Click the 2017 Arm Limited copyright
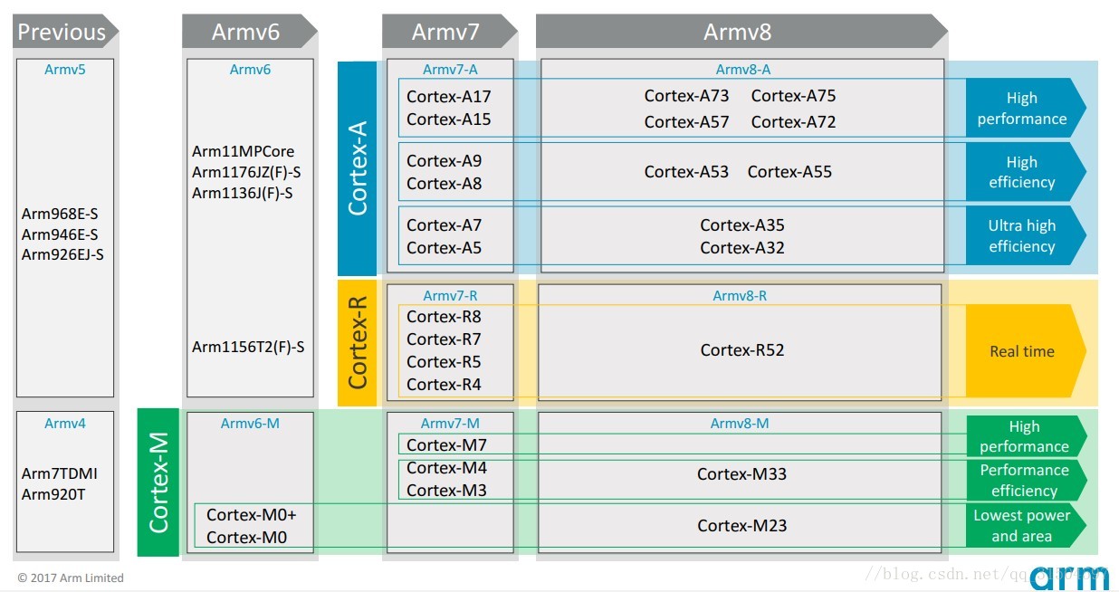1119x592 pixels. (x=71, y=578)
